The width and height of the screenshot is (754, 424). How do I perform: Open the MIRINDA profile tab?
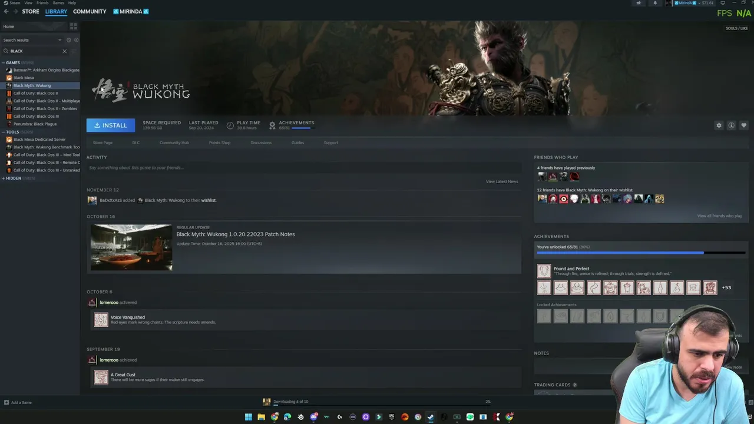(x=131, y=11)
